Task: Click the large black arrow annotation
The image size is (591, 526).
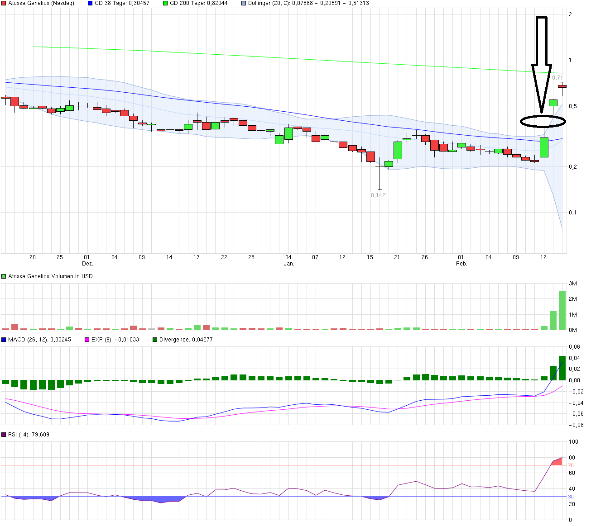Action: (542, 59)
